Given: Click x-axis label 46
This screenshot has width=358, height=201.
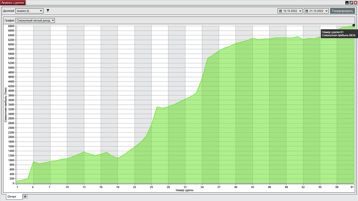Looking at the screenshot, I should pos(269,187).
